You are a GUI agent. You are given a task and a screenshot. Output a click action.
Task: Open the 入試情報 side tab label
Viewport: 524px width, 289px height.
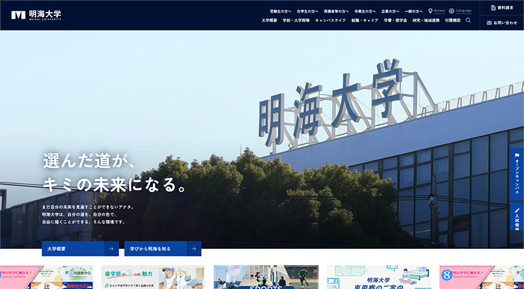517,222
